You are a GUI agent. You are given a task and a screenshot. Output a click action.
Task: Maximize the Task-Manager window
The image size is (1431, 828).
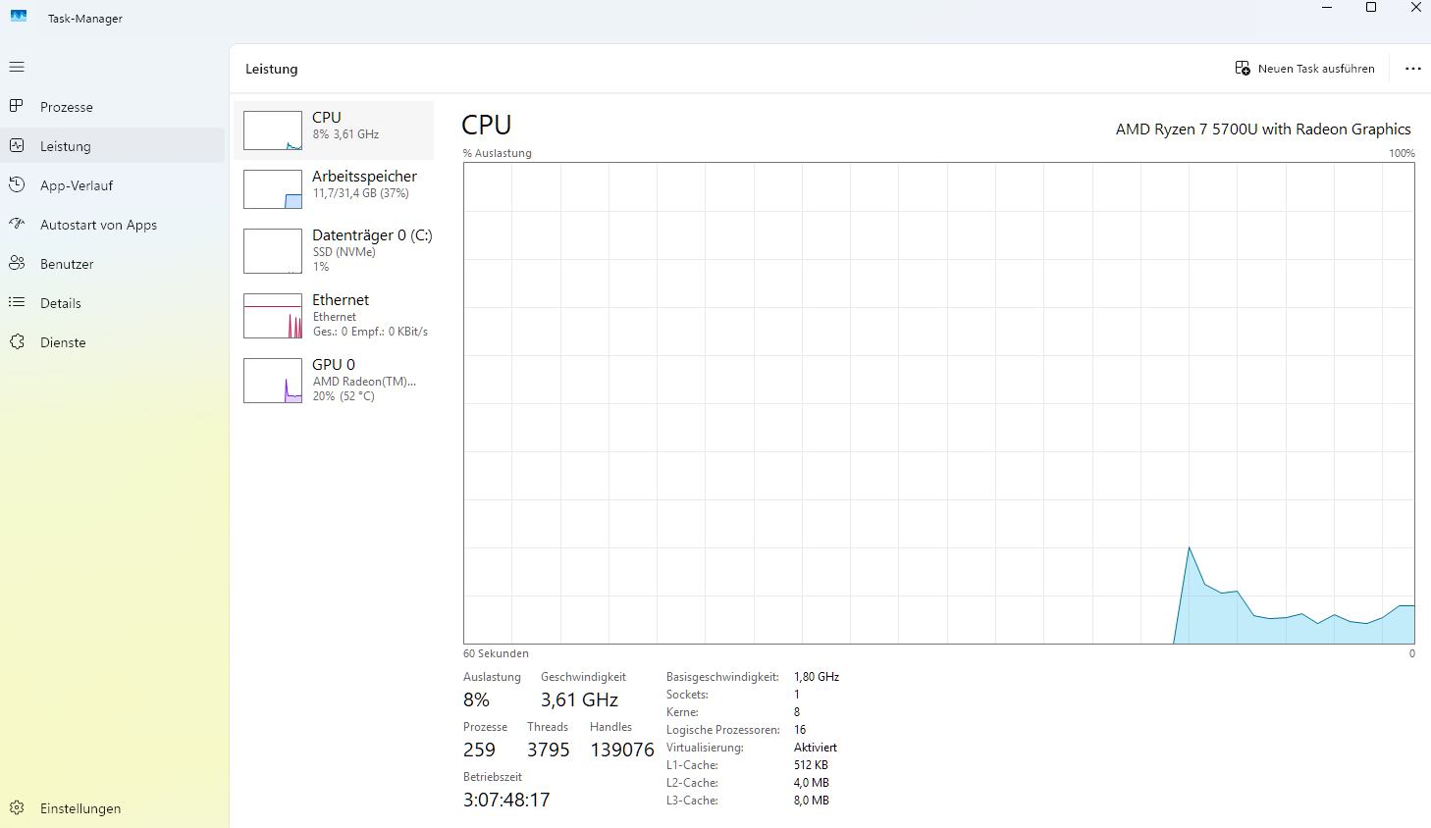click(1371, 8)
